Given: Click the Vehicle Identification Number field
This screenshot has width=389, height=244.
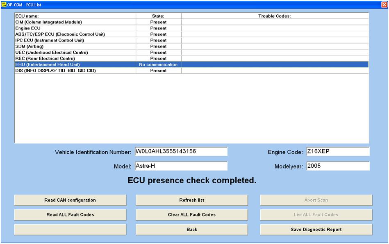Looking at the screenshot, I should pyautogui.click(x=181, y=151).
